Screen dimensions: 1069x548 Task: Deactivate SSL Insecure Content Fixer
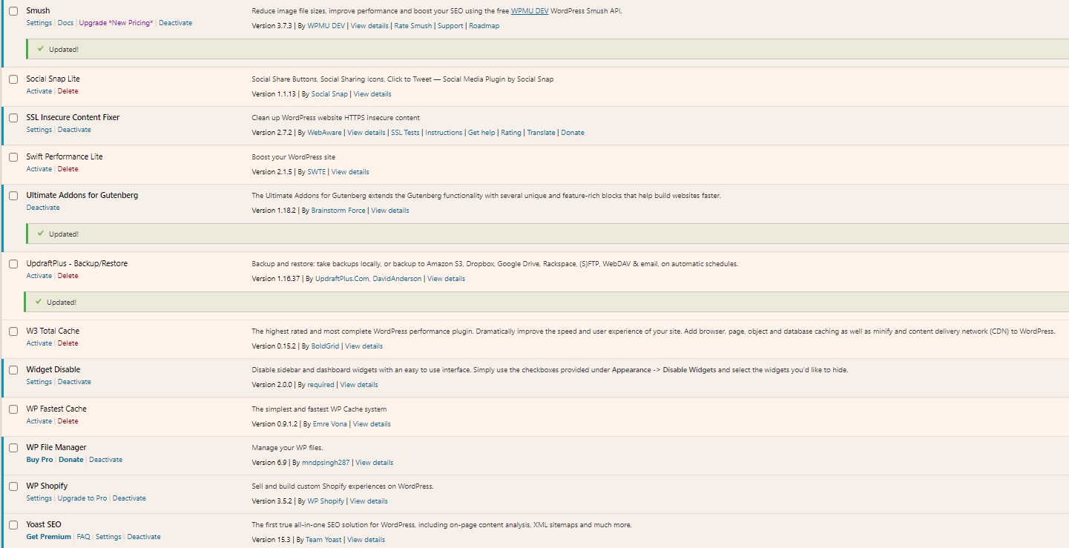click(74, 130)
